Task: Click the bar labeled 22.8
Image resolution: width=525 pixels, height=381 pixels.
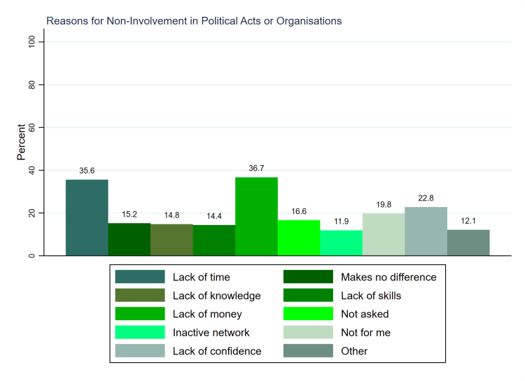Action: [426, 231]
